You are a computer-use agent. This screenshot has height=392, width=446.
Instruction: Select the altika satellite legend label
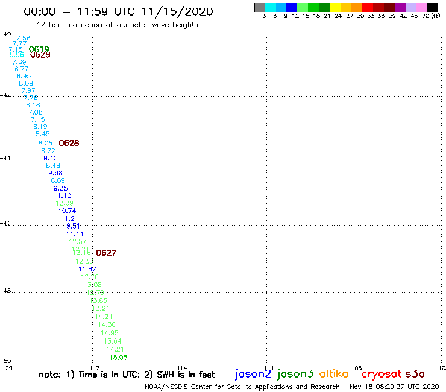333,374
